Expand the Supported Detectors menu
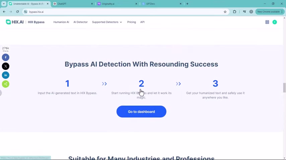Viewport: 286px width, 160px height. click(x=107, y=22)
